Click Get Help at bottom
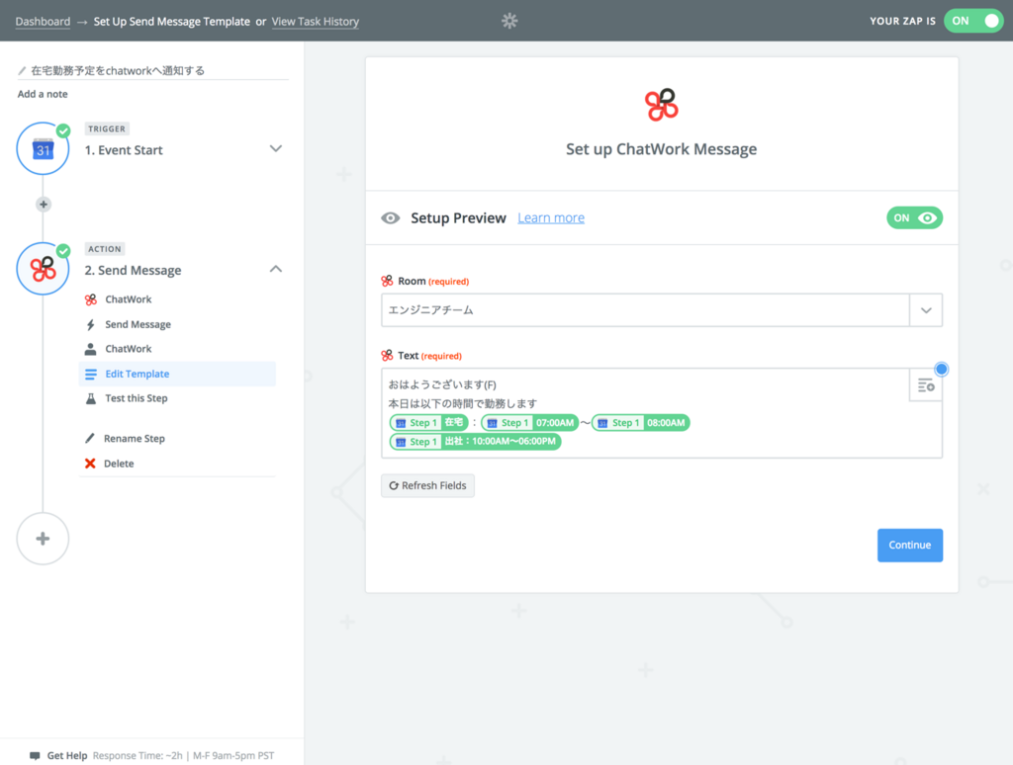Screen dimensions: 1013x765 click(66, 755)
